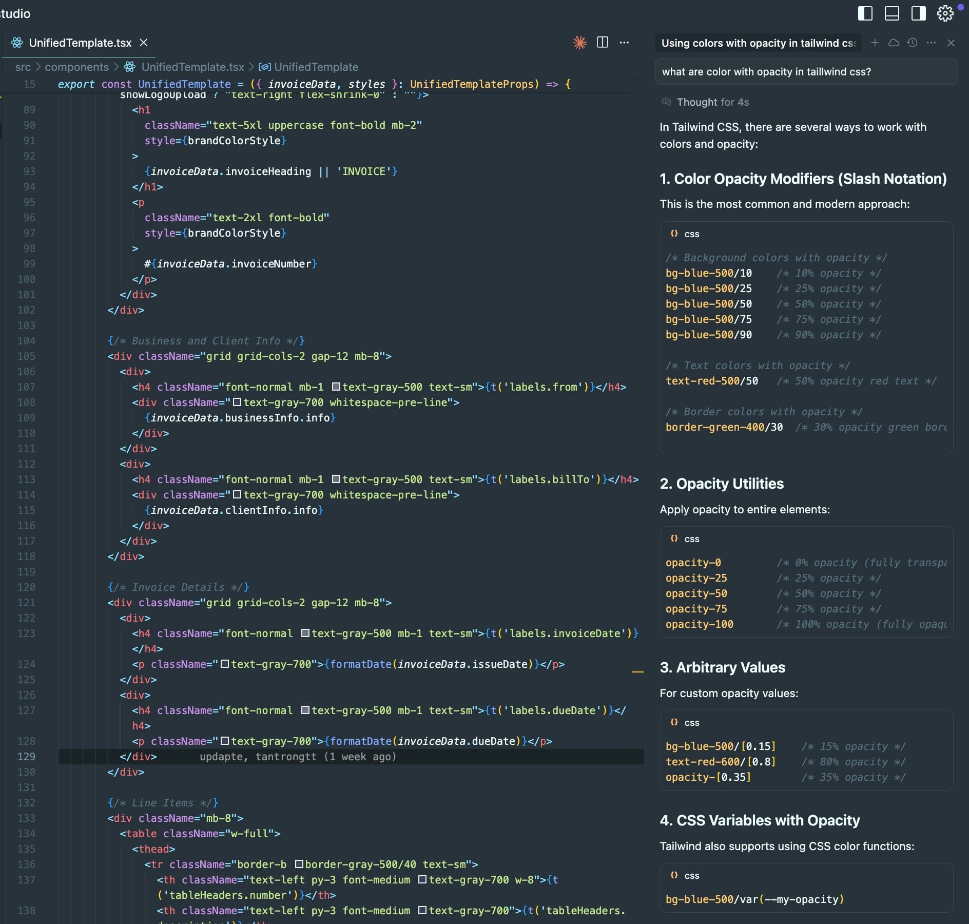Select 'Using colors with opacity' chat tab

(758, 43)
